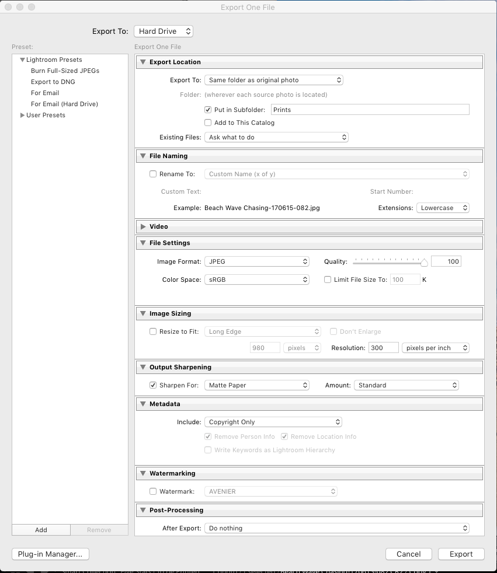Collapse the Lightroom Presets tree group
Image resolution: width=497 pixels, height=573 pixels.
[x=22, y=60]
